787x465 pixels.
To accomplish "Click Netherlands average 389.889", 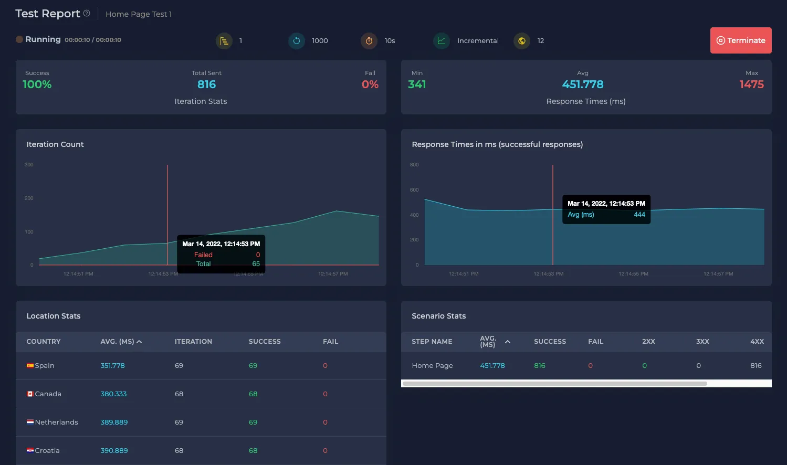I will pos(114,422).
